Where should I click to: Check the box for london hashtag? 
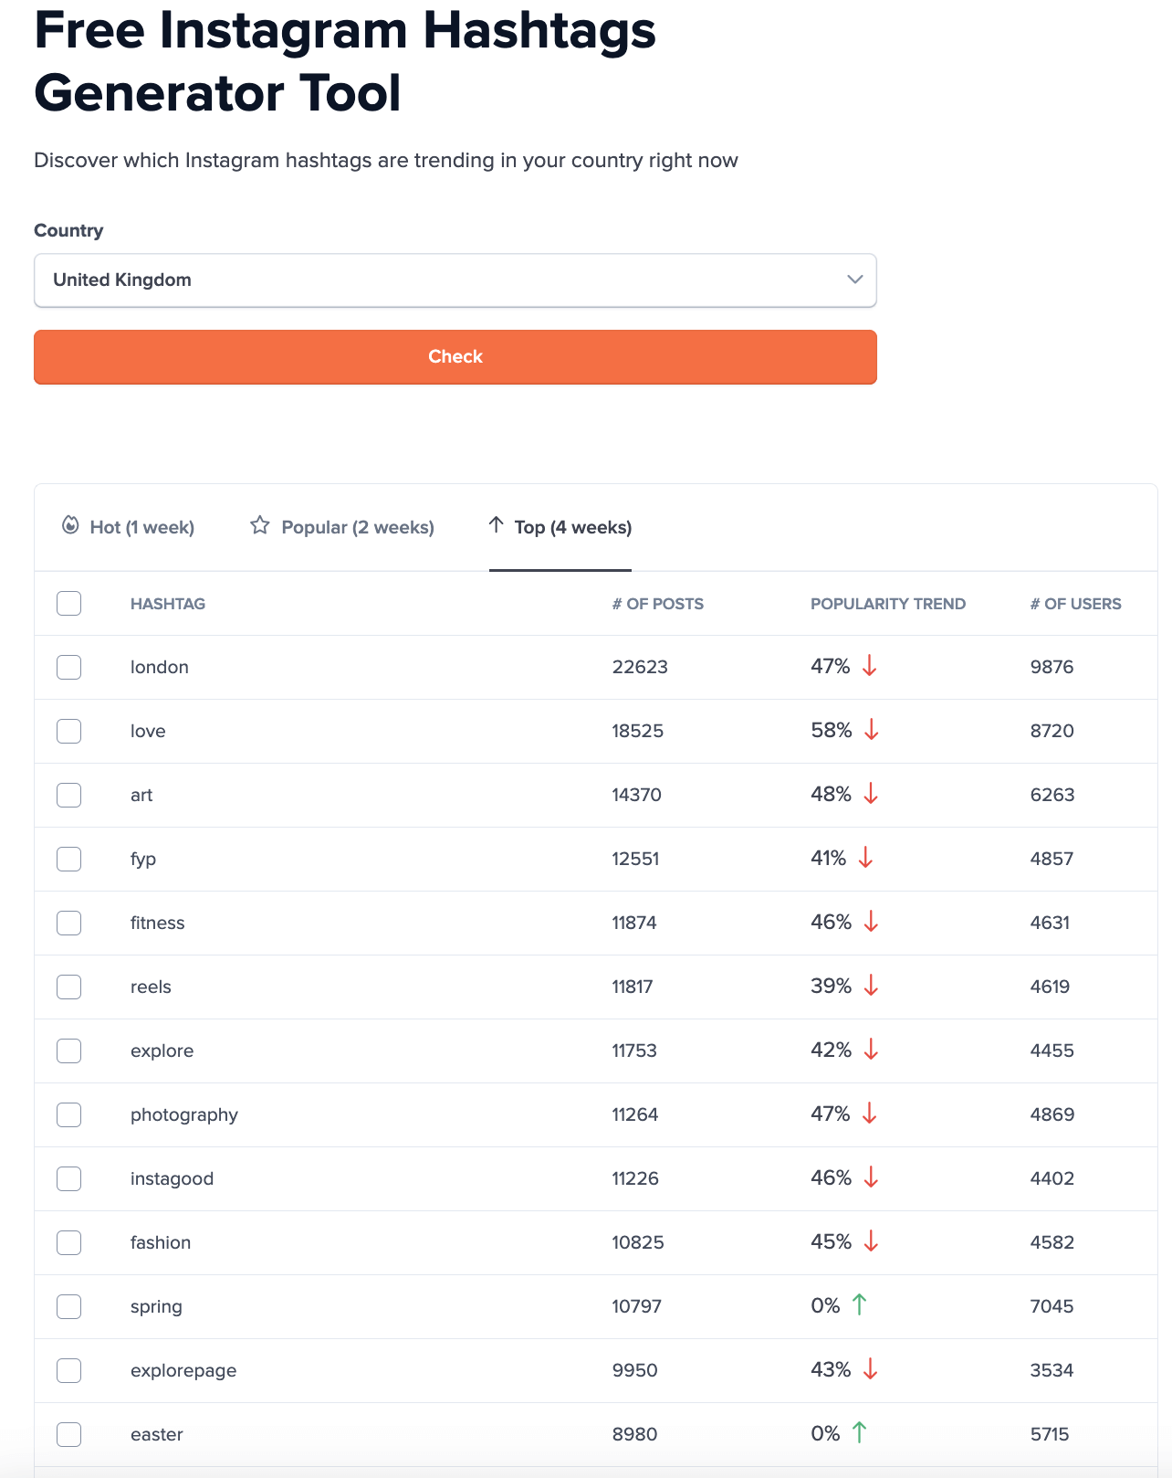[69, 668]
